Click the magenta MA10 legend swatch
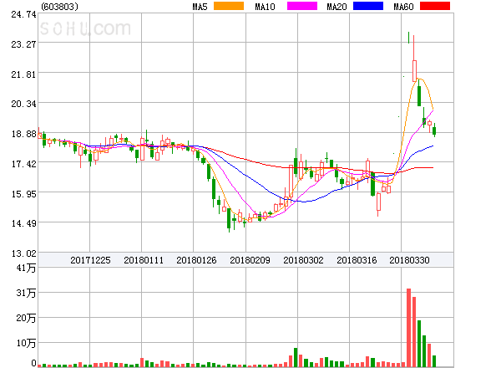Image resolution: width=501 pixels, height=368 pixels. pos(302,6)
